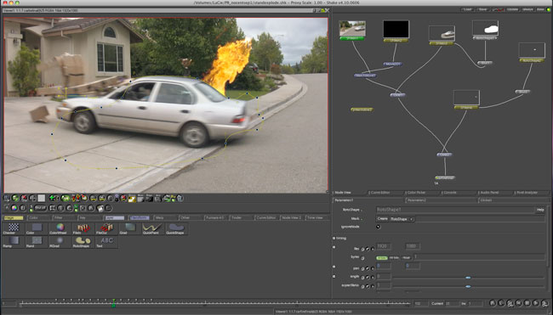Viewport: 553px width, 315px height.
Task: Click the first playback control button at bottom right
Action: 493,303
